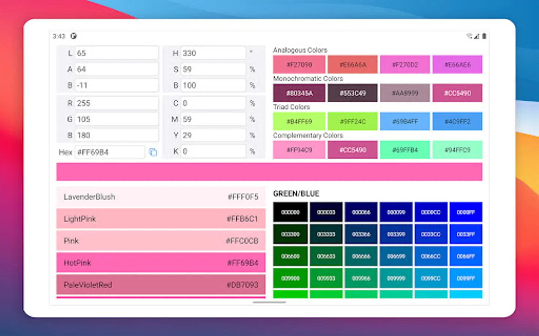Click the circular icon beside the clock

click(74, 36)
